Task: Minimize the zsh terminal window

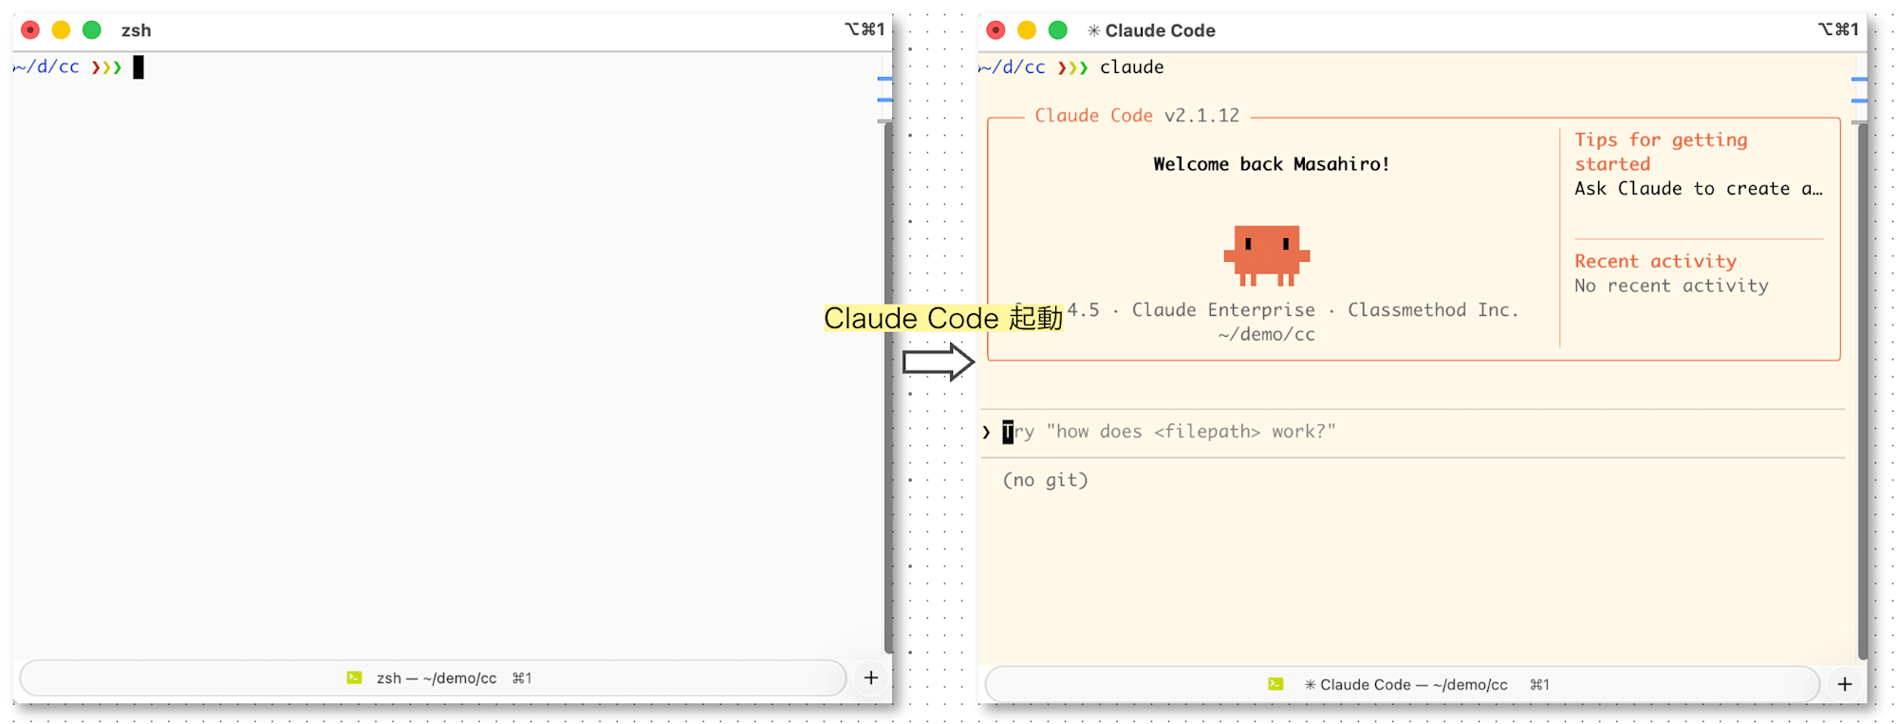Action: pyautogui.click(x=61, y=30)
